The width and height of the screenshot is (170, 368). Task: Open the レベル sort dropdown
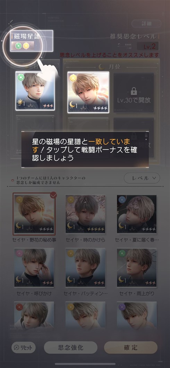pos(142,178)
